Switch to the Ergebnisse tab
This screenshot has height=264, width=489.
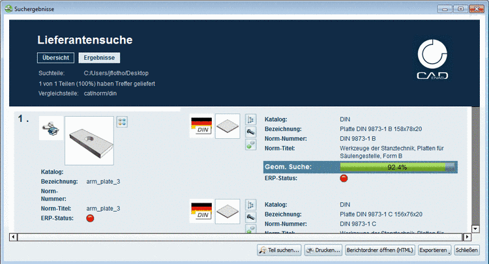tap(99, 57)
